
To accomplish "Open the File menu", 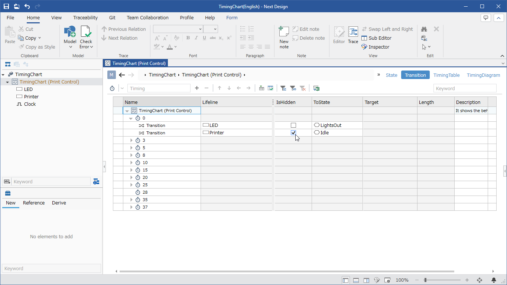I will [x=10, y=17].
